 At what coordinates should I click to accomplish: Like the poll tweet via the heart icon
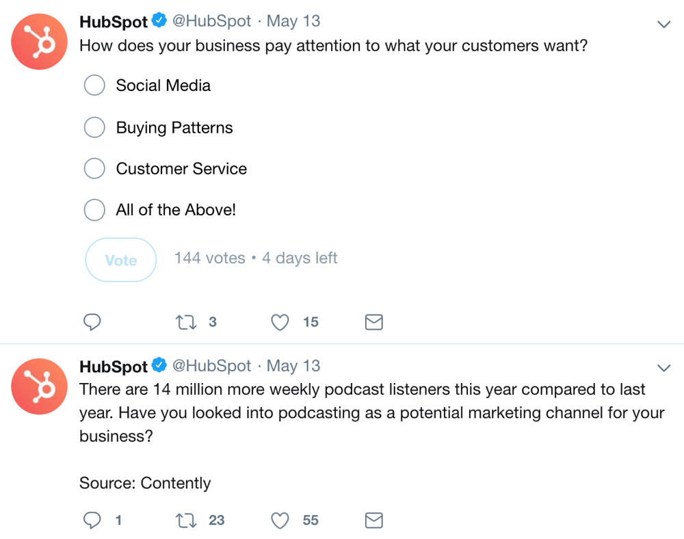pos(280,321)
